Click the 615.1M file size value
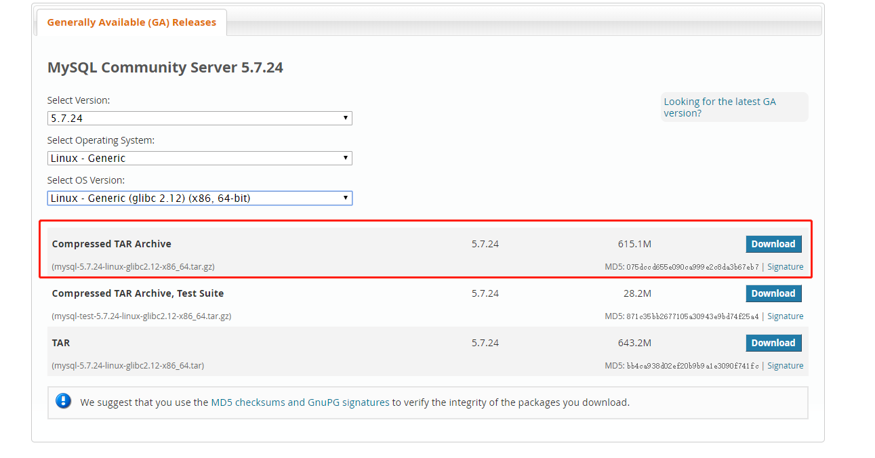This screenshot has width=875, height=458. click(634, 244)
